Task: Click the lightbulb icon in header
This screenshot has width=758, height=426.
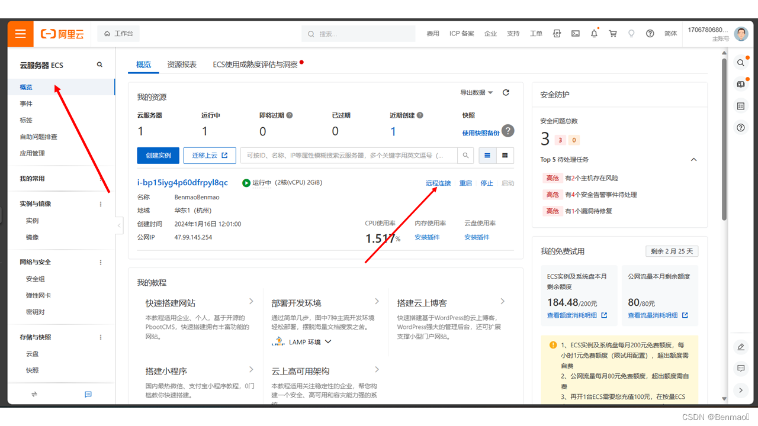Action: tap(631, 34)
